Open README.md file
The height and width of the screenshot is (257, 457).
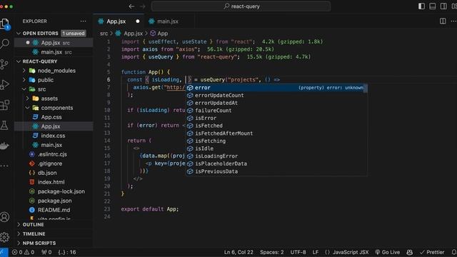[x=54, y=210]
